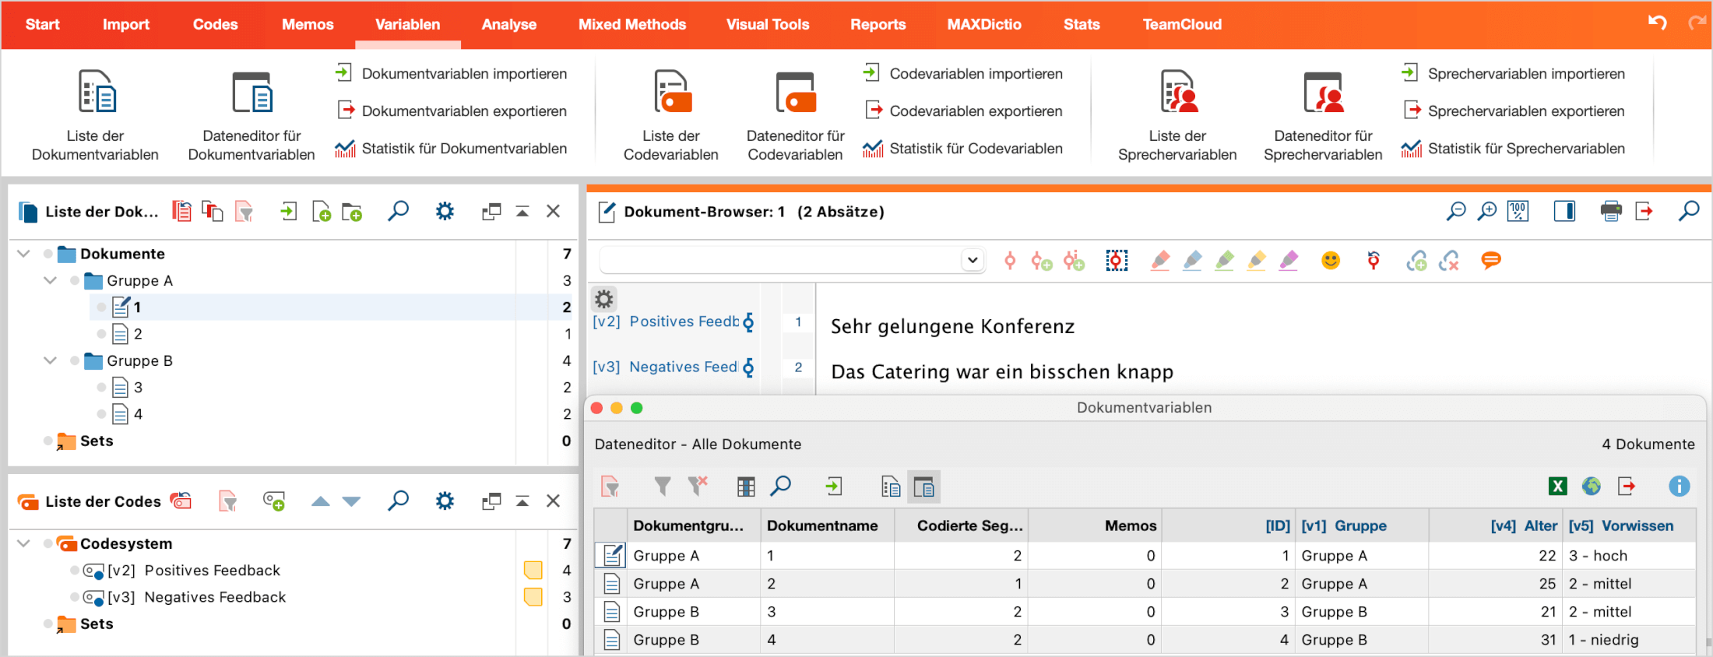Select document 2 in Gruppe A
This screenshot has height=657, width=1713.
coord(137,334)
